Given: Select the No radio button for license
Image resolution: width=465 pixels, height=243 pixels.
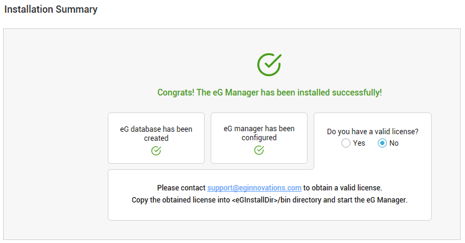Looking at the screenshot, I should (382, 143).
